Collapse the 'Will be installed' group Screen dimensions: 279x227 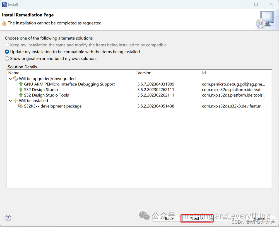tap(10, 101)
